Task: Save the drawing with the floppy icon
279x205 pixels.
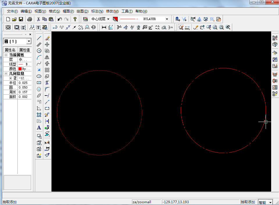Action: point(21,19)
